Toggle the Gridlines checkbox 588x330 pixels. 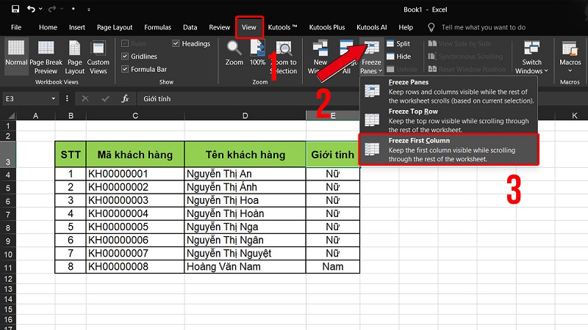coord(139,56)
